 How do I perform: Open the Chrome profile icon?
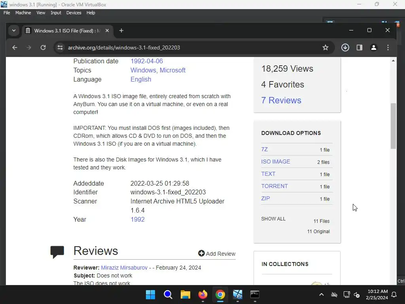click(x=373, y=47)
